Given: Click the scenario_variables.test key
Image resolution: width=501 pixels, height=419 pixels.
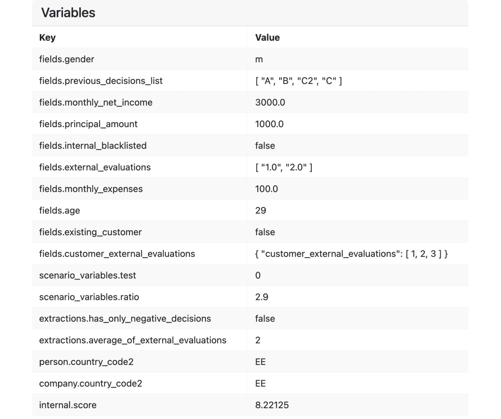Looking at the screenshot, I should [x=88, y=275].
